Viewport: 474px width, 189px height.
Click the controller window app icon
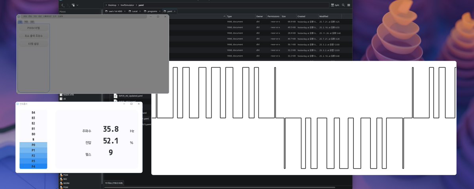[x=17, y=104]
